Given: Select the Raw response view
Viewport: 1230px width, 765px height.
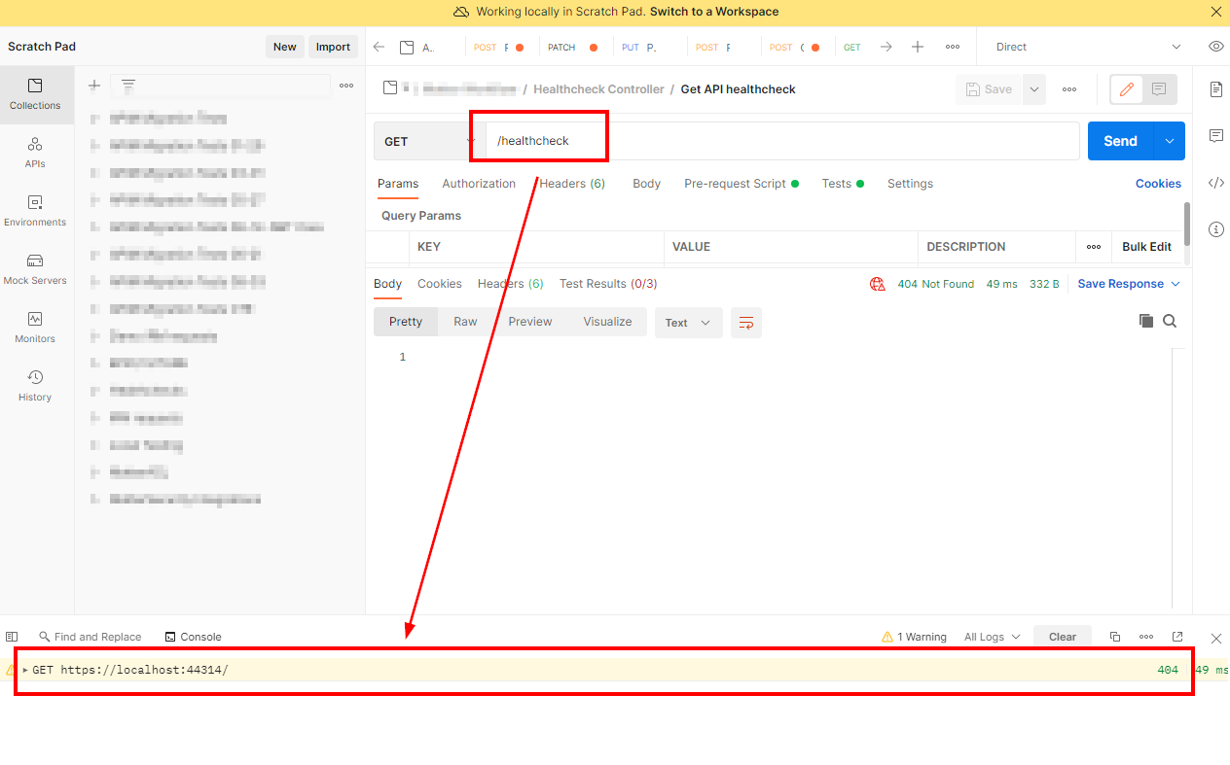Looking at the screenshot, I should point(465,322).
